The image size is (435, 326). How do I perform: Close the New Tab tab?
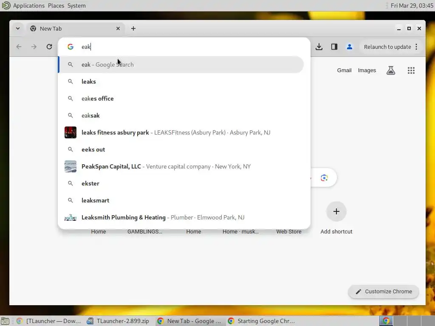point(118,28)
